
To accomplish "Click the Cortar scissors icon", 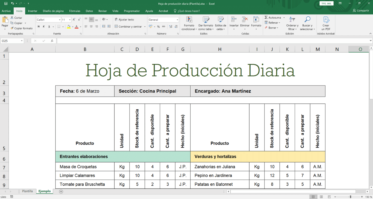I will (12, 18).
